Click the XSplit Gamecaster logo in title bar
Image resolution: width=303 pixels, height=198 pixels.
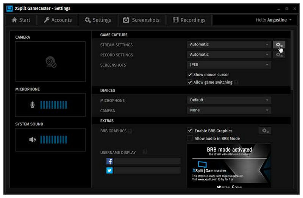(9, 8)
